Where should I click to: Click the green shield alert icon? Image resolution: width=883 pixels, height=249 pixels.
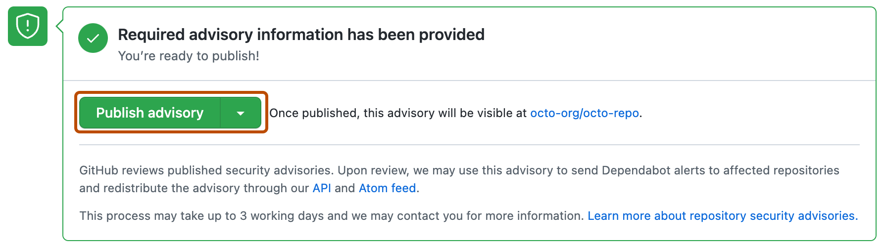(x=28, y=26)
